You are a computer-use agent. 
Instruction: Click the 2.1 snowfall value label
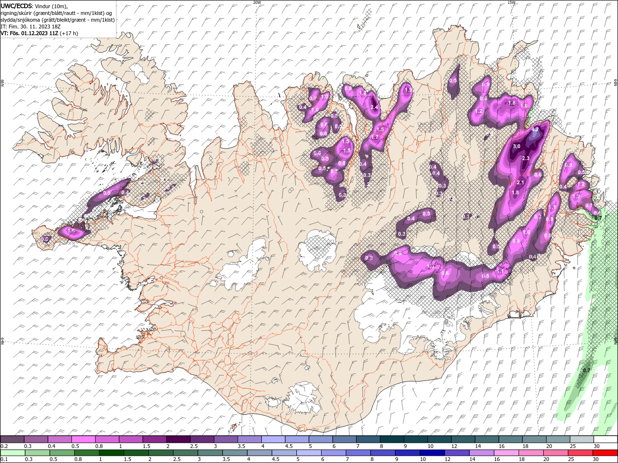[520, 182]
